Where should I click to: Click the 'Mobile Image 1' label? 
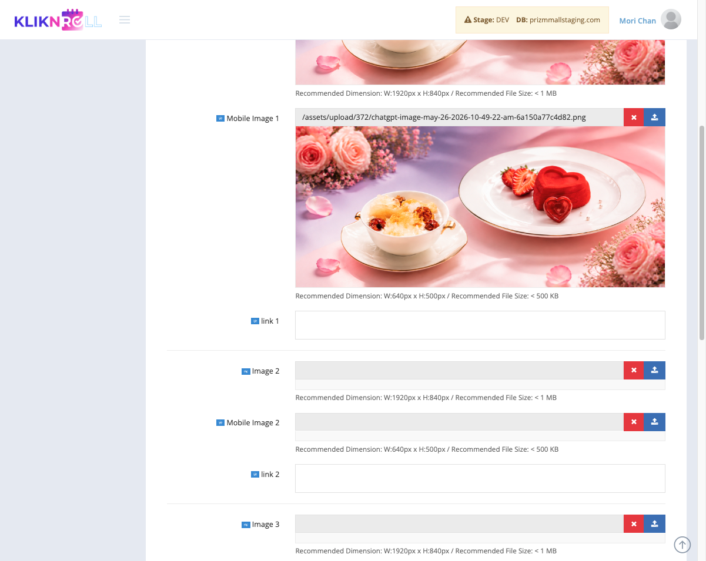pyautogui.click(x=253, y=119)
